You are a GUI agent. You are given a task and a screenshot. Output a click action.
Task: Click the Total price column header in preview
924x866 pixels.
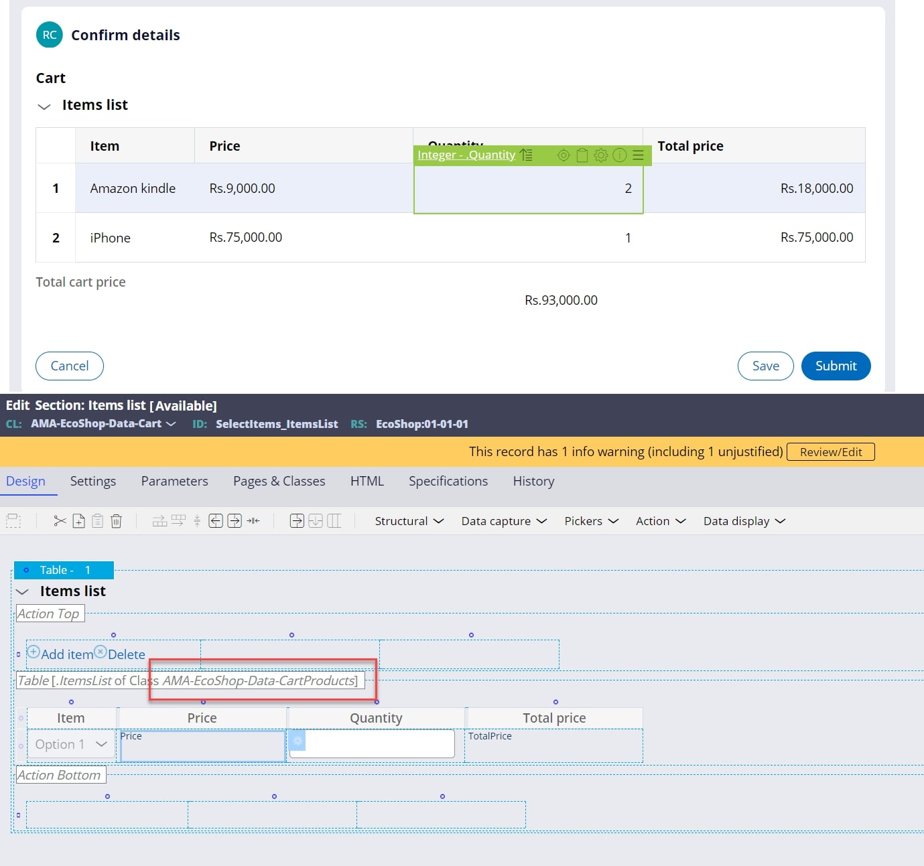tap(754, 146)
